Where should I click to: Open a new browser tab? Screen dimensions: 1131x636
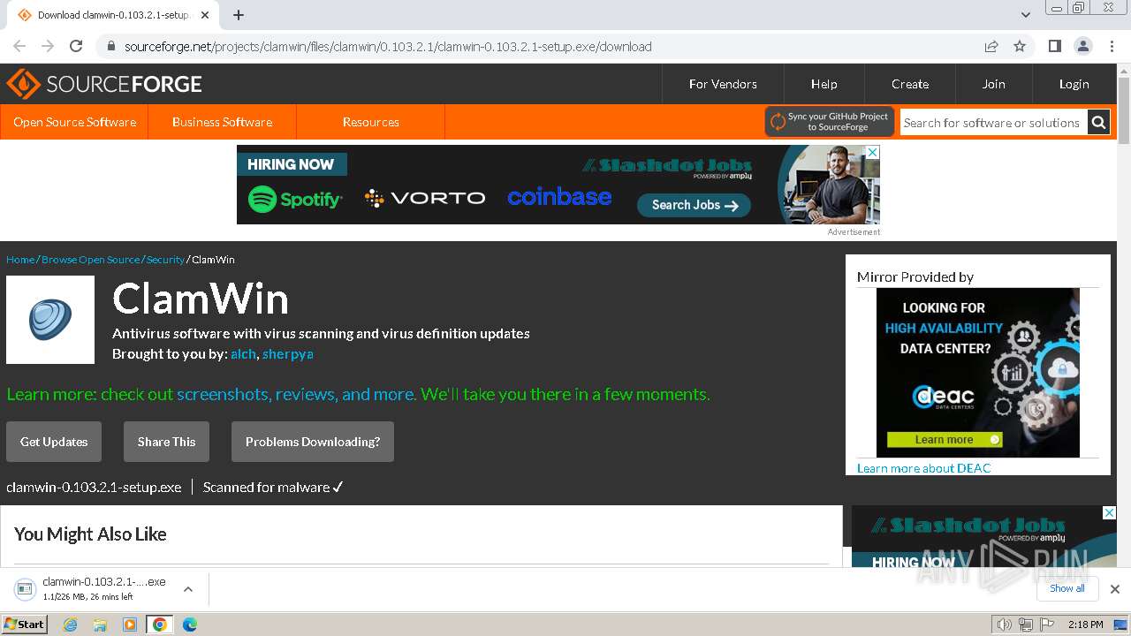click(239, 15)
